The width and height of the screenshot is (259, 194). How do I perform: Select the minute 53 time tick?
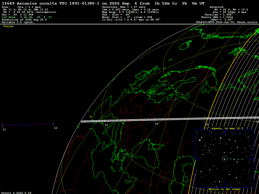104,121
